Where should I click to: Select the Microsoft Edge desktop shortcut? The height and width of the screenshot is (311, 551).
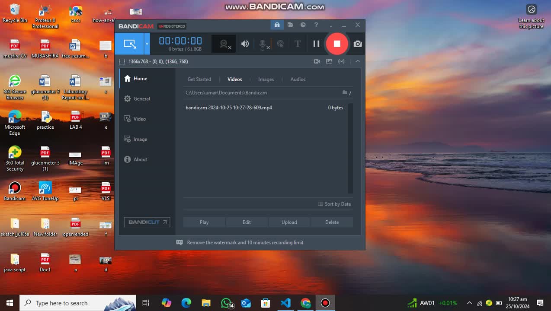(x=15, y=123)
